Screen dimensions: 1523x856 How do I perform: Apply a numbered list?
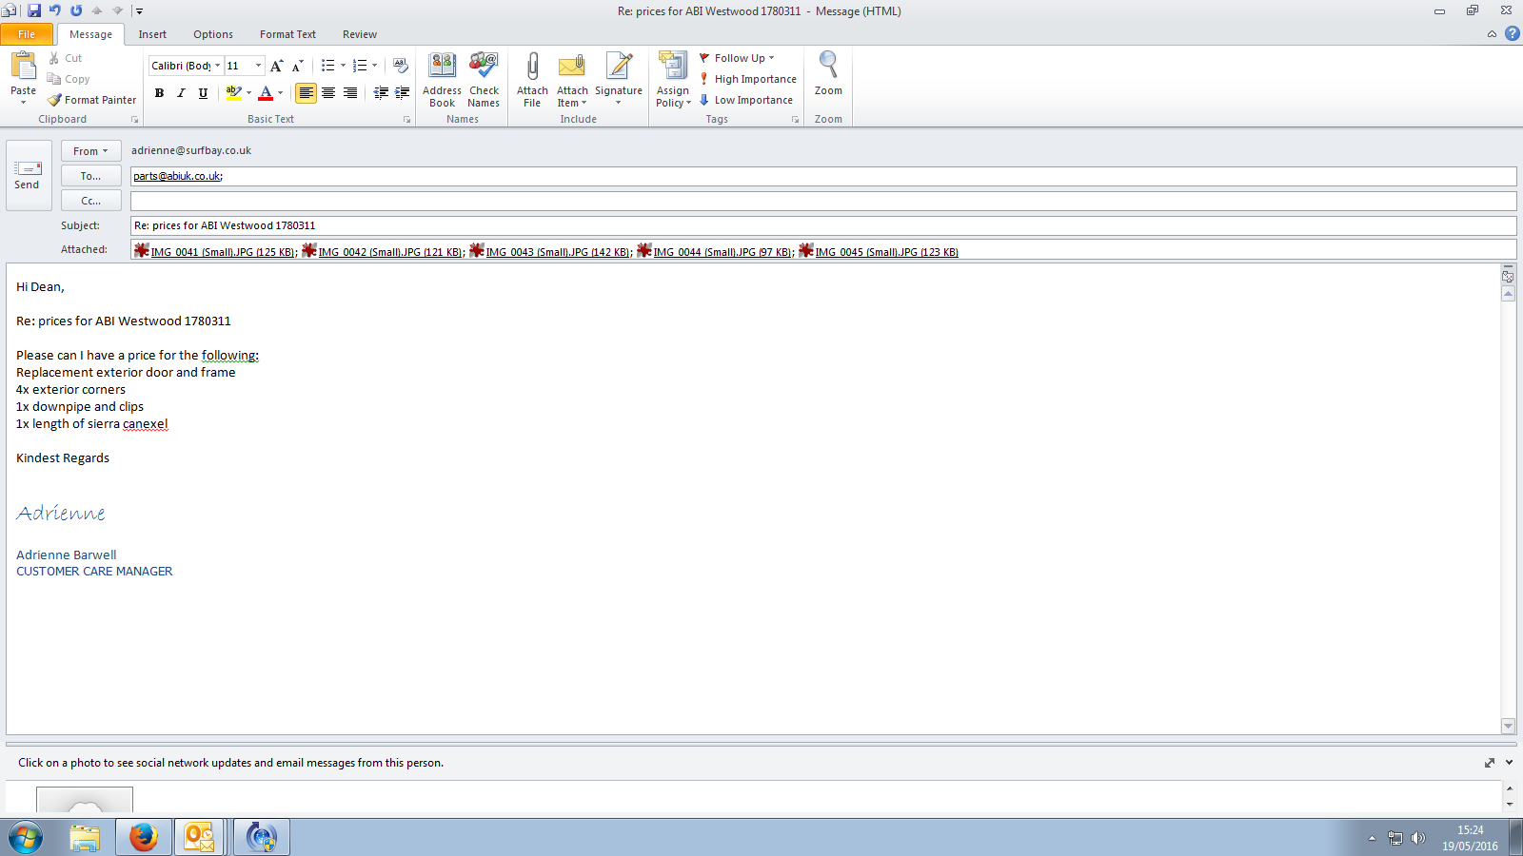coord(359,66)
